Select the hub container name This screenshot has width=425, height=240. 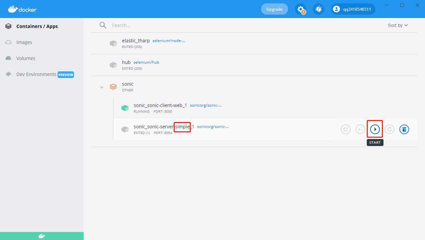126,62
